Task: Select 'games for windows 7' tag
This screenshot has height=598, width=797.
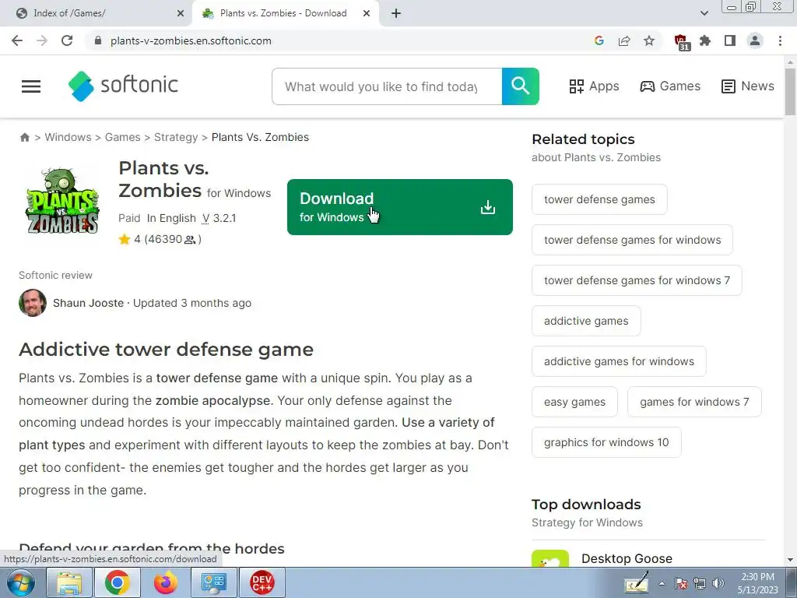Action: [694, 402]
